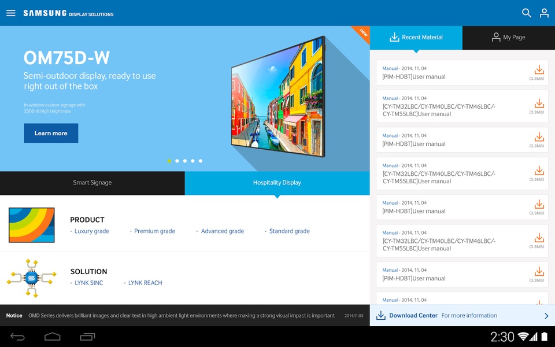Tap the Wi-Fi status icon
The image size is (555, 347).
523,337
